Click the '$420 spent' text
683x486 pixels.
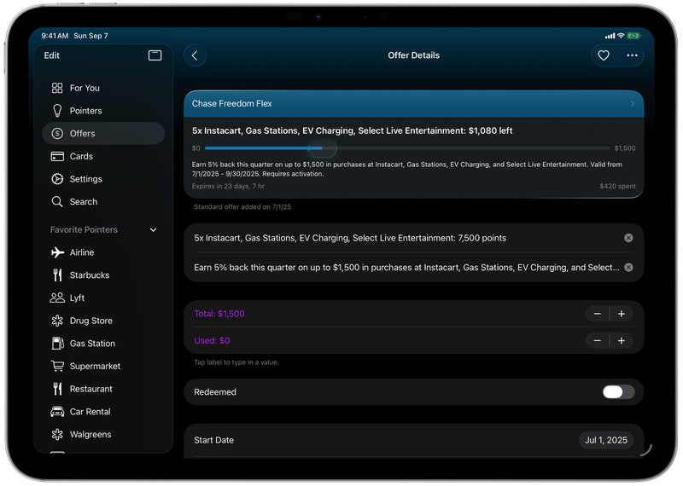617,186
